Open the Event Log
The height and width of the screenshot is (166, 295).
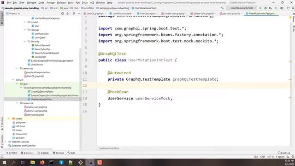coord(284,153)
